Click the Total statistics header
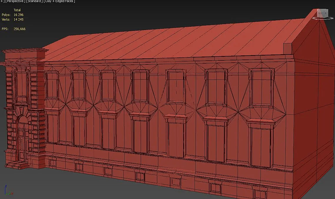Screen dimensions: 335x199 tap(17, 10)
